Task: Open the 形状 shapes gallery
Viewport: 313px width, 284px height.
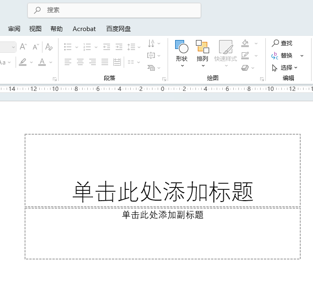Action: (x=182, y=54)
